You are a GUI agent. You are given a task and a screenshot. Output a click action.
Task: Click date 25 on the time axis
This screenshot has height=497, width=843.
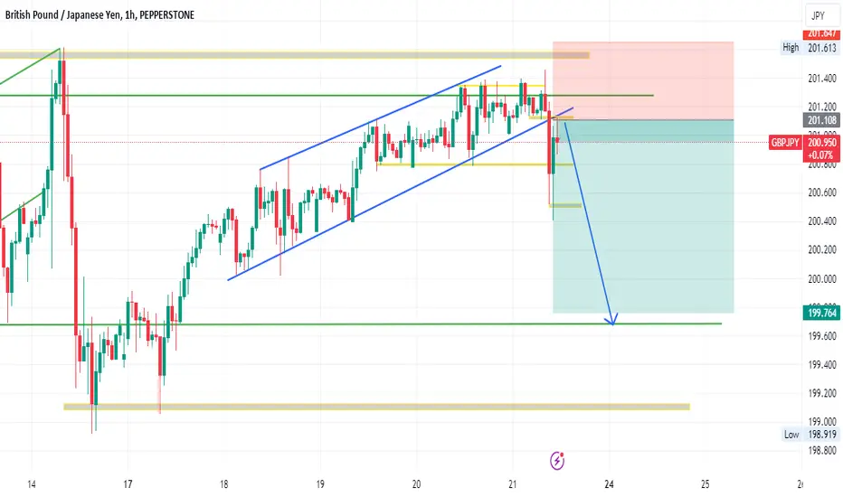705,484
